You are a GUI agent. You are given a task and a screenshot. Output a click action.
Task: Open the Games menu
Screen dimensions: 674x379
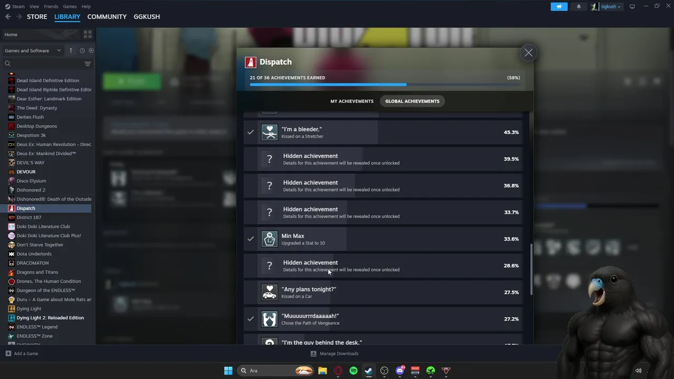pyautogui.click(x=70, y=6)
